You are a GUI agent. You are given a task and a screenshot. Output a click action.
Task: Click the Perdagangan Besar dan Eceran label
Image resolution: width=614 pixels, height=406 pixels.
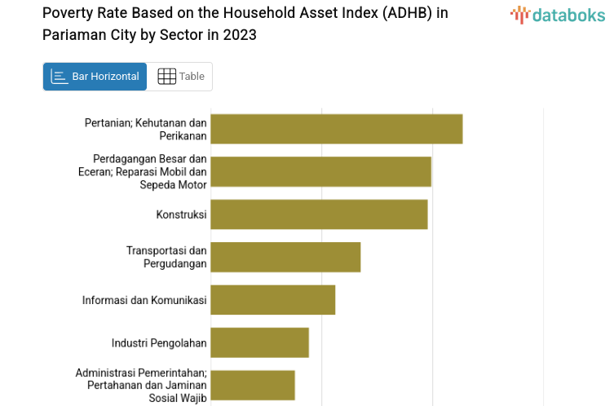(x=150, y=172)
